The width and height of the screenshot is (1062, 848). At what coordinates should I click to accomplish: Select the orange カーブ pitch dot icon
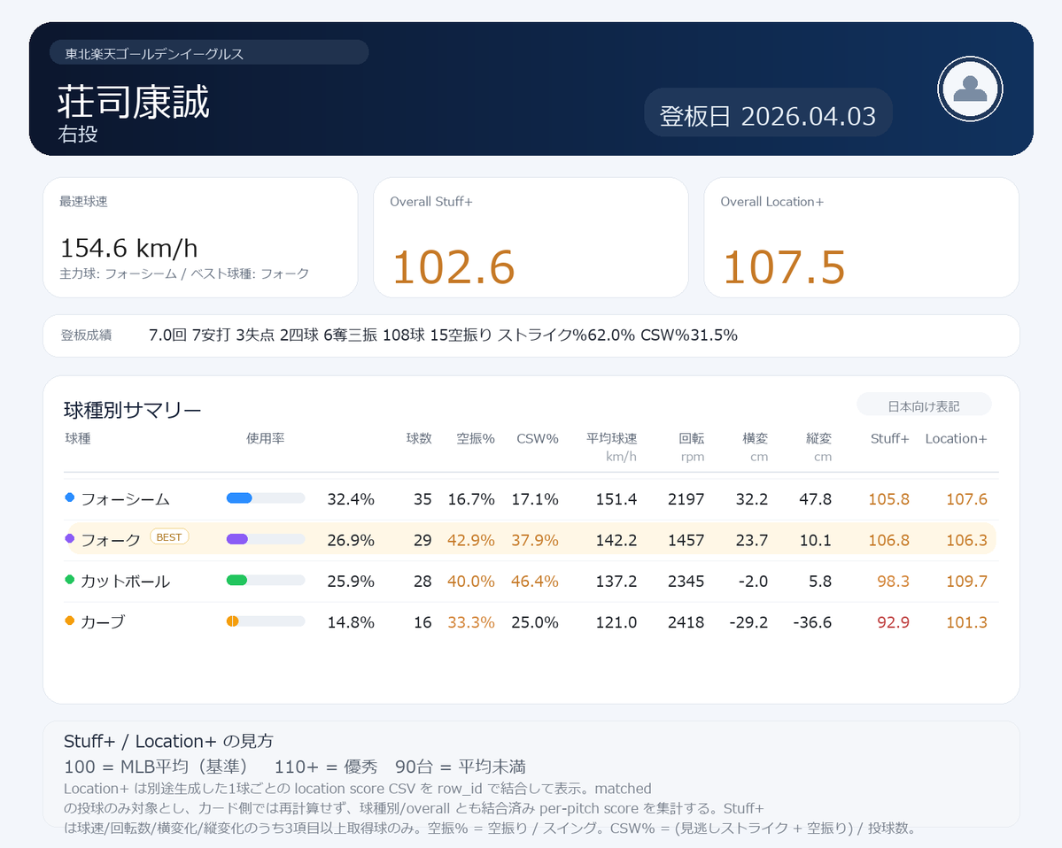pyautogui.click(x=68, y=621)
